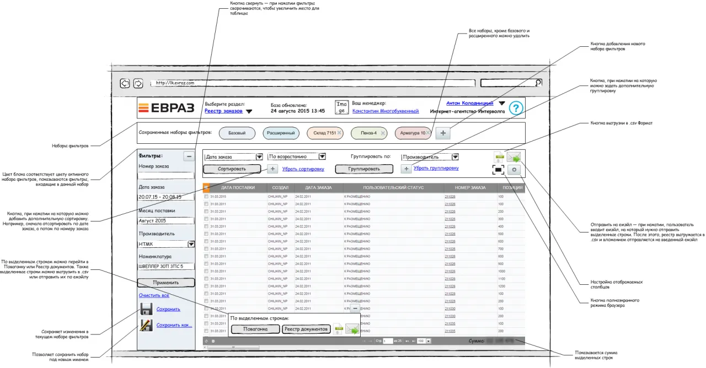This screenshot has width=706, height=368.
Task: Select the Базовый filter set
Action: click(x=237, y=133)
